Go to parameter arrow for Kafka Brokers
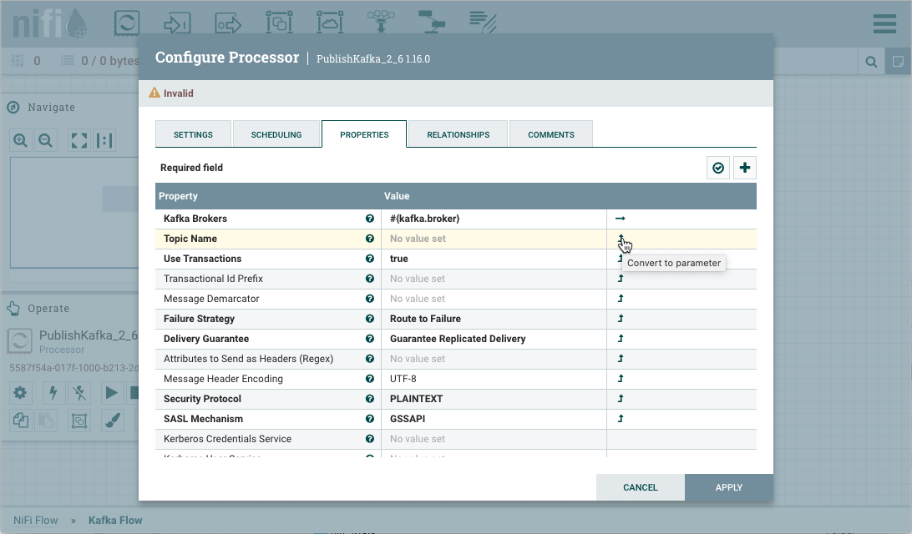The width and height of the screenshot is (912, 534). pyautogui.click(x=621, y=219)
